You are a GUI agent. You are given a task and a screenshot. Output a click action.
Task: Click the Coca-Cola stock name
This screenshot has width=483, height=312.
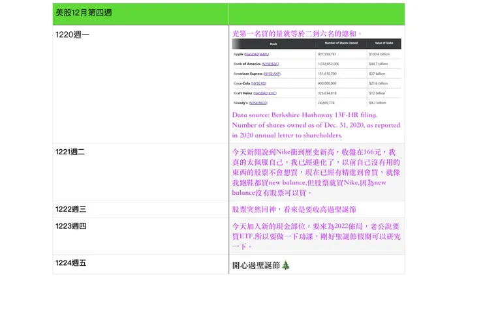click(x=241, y=83)
